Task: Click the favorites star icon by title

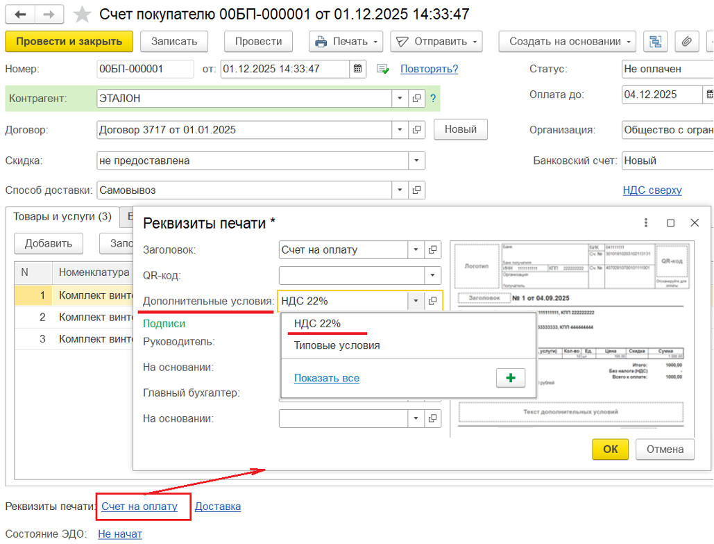Action: pos(82,14)
